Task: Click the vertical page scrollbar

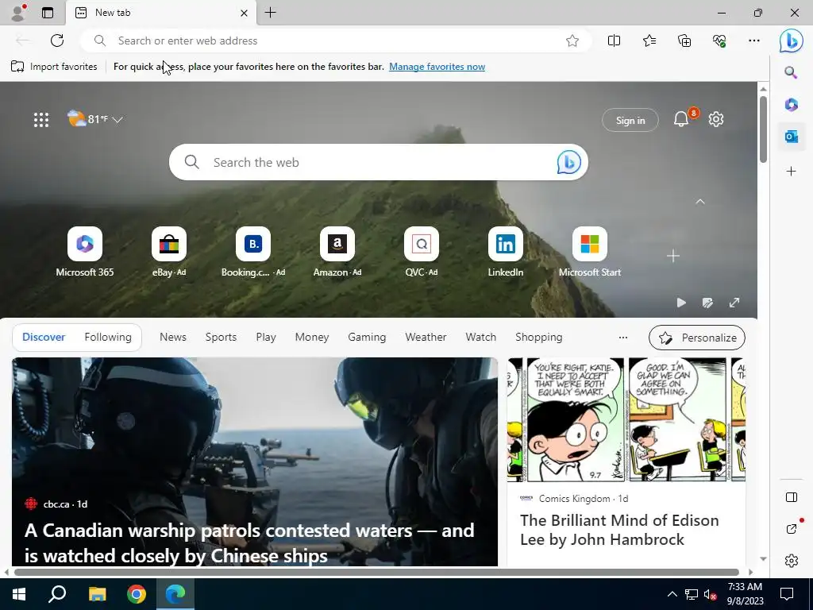Action: click(763, 129)
